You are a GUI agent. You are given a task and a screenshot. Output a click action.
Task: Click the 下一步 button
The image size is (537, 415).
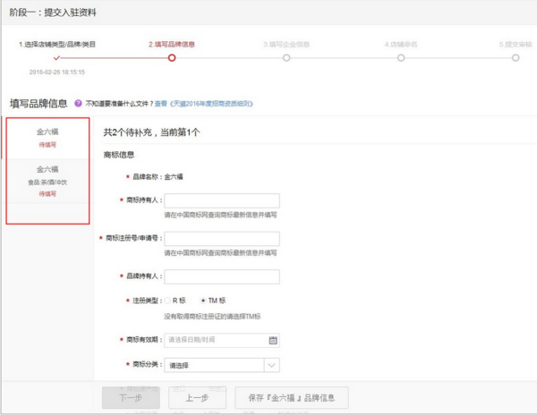(x=131, y=397)
